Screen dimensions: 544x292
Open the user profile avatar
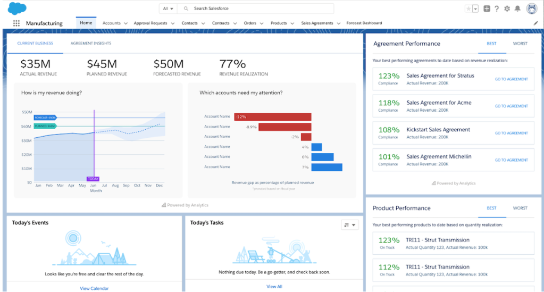[x=531, y=9]
